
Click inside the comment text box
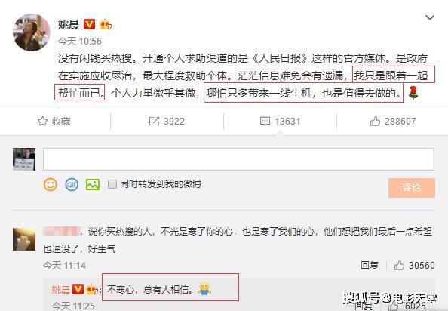tap(238, 159)
